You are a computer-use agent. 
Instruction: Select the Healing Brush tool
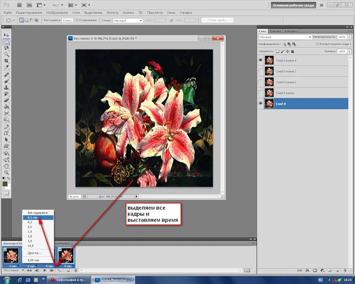[6, 75]
